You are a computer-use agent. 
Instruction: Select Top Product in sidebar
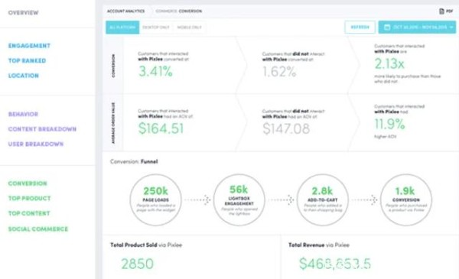pyautogui.click(x=29, y=198)
